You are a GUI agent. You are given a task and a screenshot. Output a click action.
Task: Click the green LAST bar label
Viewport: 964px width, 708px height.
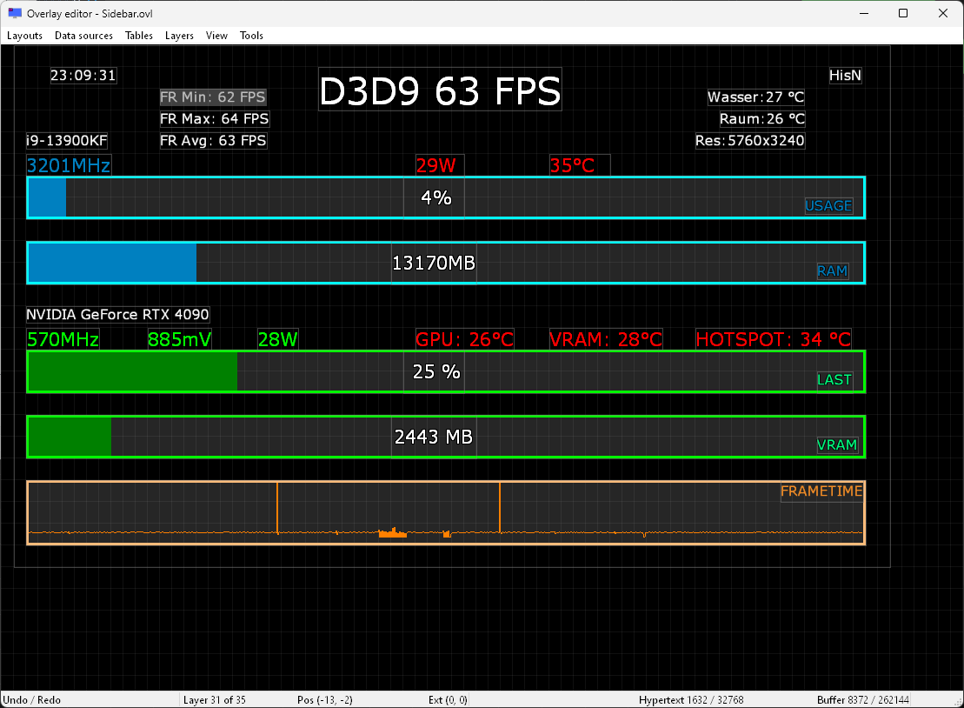[834, 380]
